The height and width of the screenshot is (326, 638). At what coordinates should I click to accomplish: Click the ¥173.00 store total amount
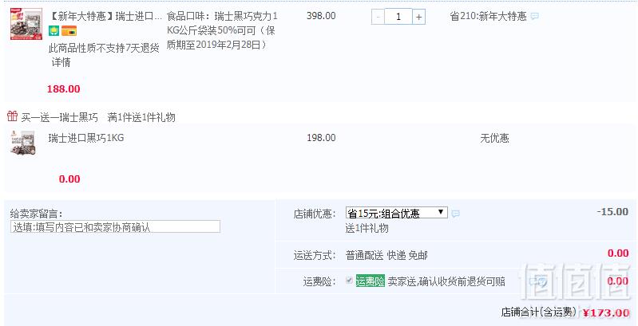click(606, 312)
